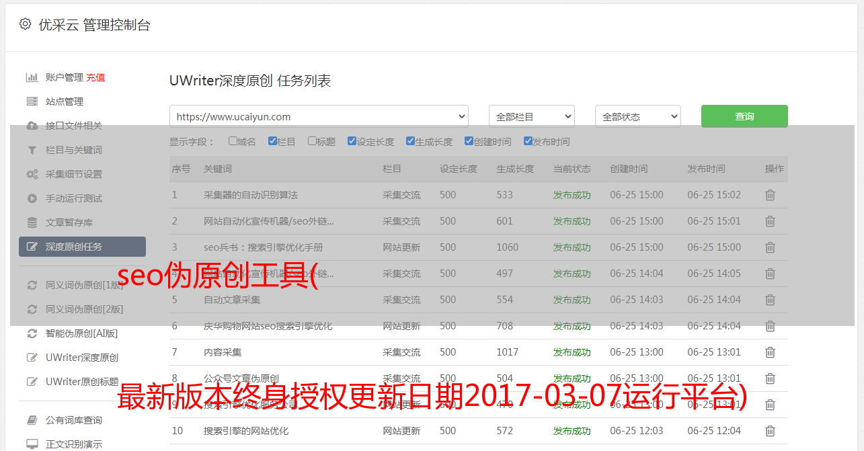Click generated length value 1017
864x451 pixels.
coord(508,352)
